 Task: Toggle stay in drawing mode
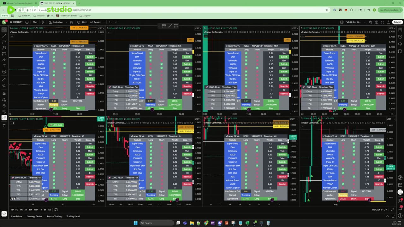pos(4,100)
